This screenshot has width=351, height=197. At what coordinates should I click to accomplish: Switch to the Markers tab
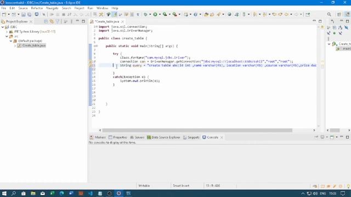point(98,137)
